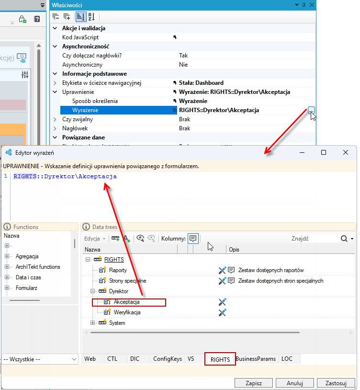Select the Kod JavaScript property row
The image size is (360, 390).
click(188, 37)
